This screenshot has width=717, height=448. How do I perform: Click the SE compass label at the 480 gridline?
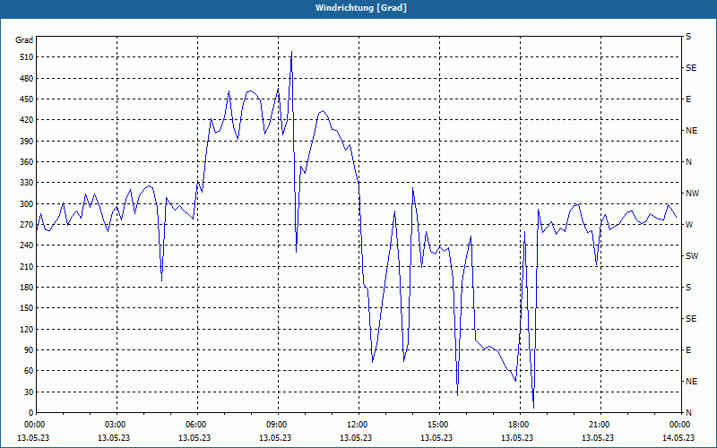click(x=691, y=68)
